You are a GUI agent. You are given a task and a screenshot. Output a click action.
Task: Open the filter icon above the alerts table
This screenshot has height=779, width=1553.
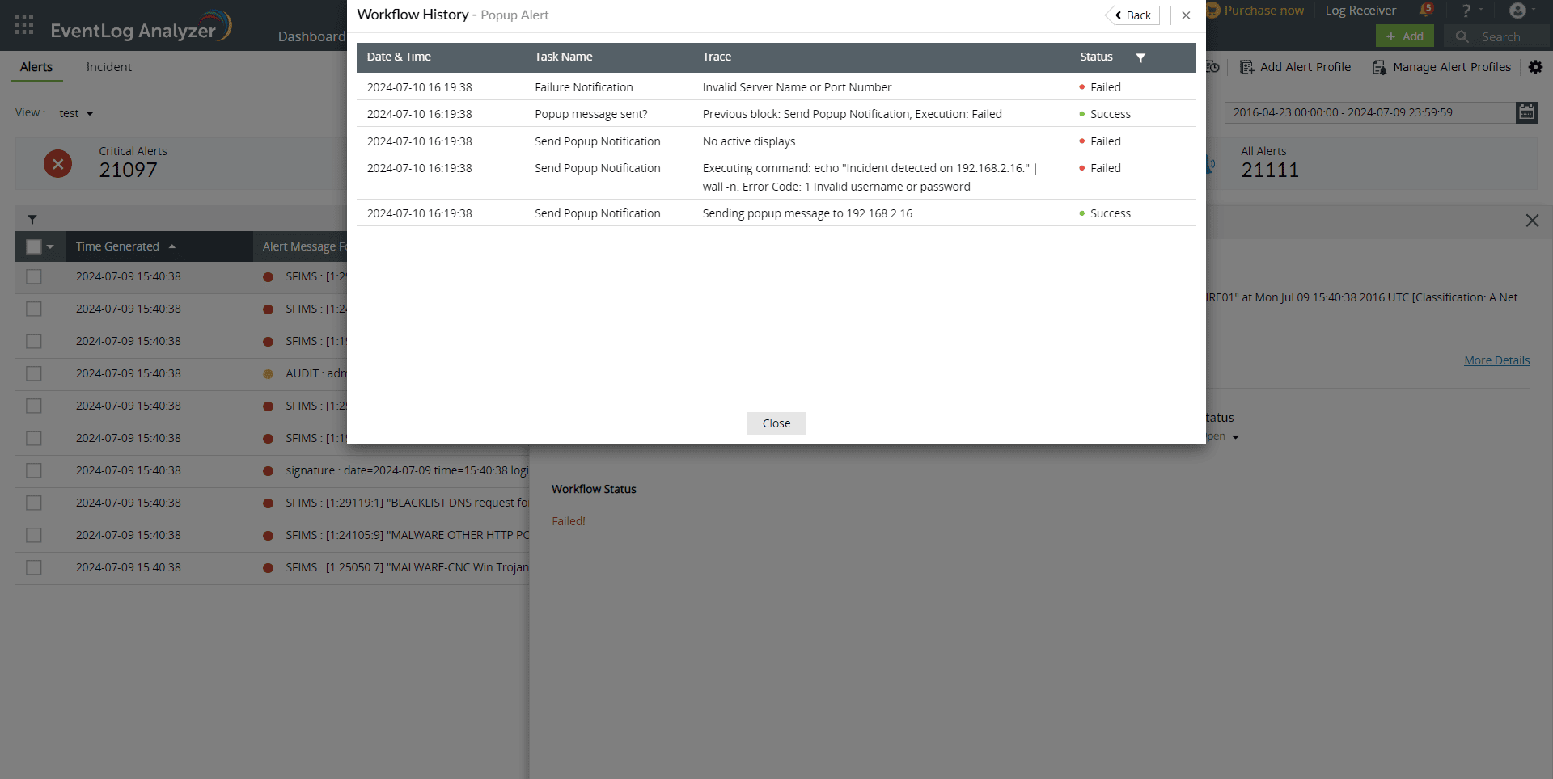coord(32,219)
